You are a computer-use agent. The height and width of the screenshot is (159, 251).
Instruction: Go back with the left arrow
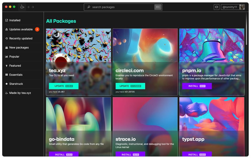click(x=29, y=7)
